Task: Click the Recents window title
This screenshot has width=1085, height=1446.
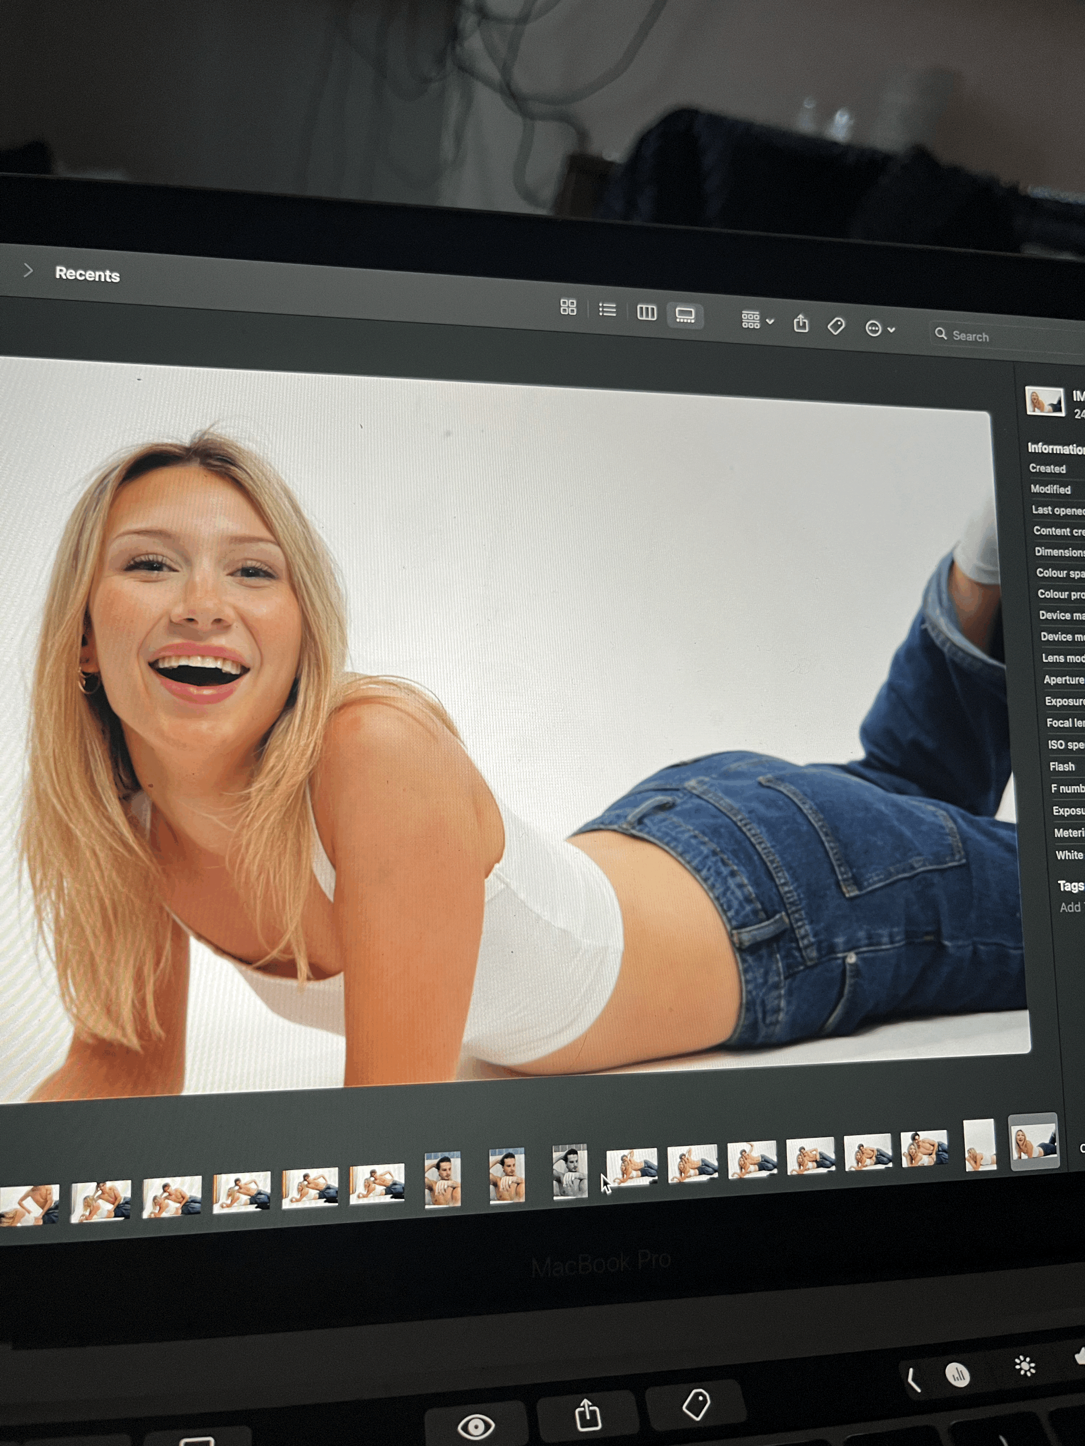Action: (87, 275)
